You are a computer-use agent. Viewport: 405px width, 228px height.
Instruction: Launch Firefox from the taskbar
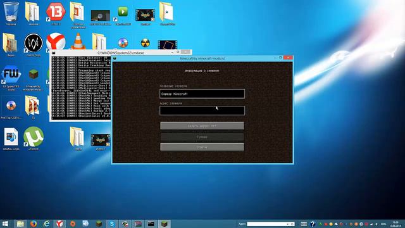[34, 224]
